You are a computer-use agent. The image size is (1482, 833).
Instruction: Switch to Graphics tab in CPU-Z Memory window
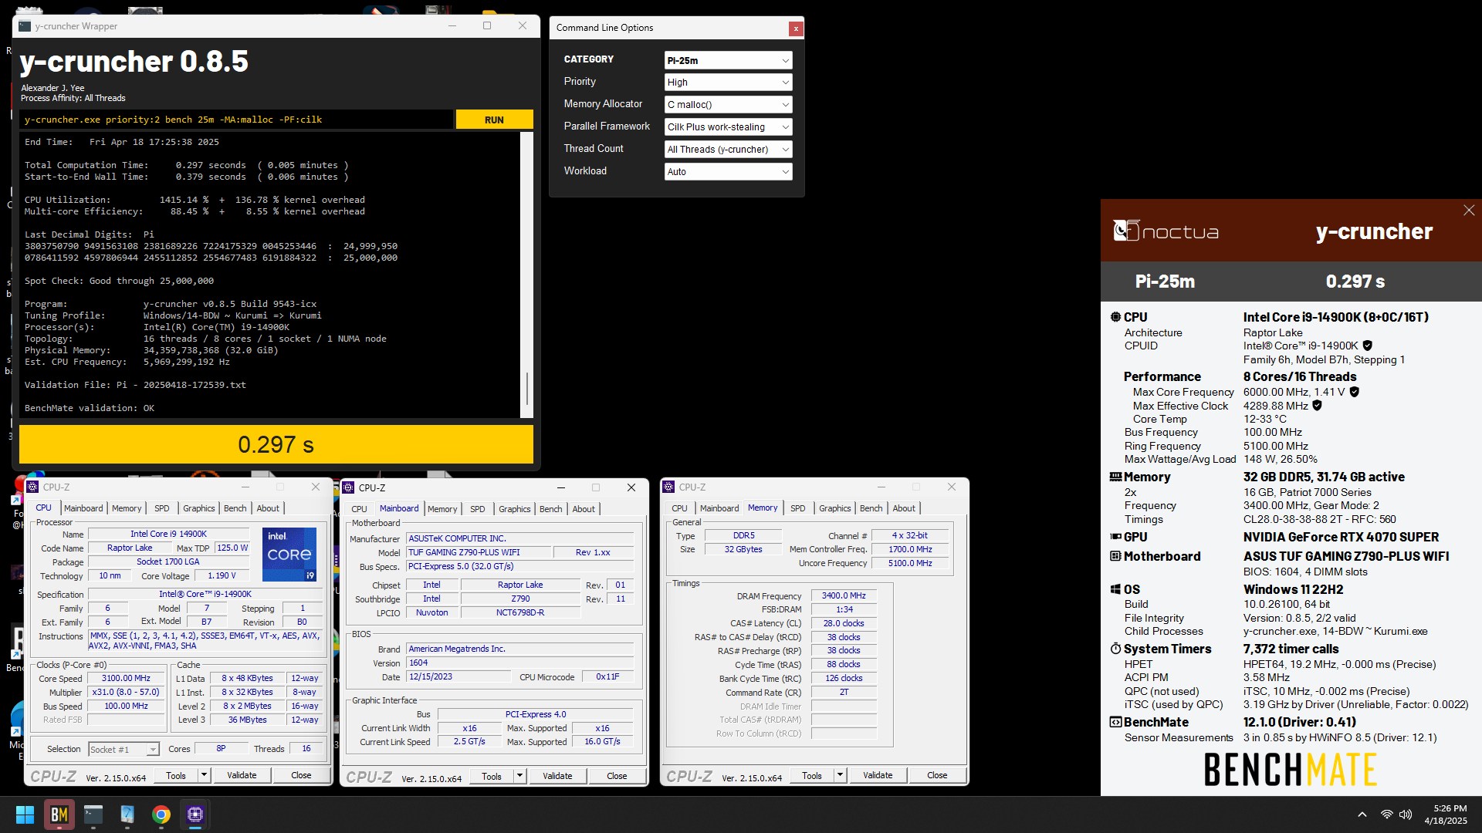pyautogui.click(x=835, y=508)
